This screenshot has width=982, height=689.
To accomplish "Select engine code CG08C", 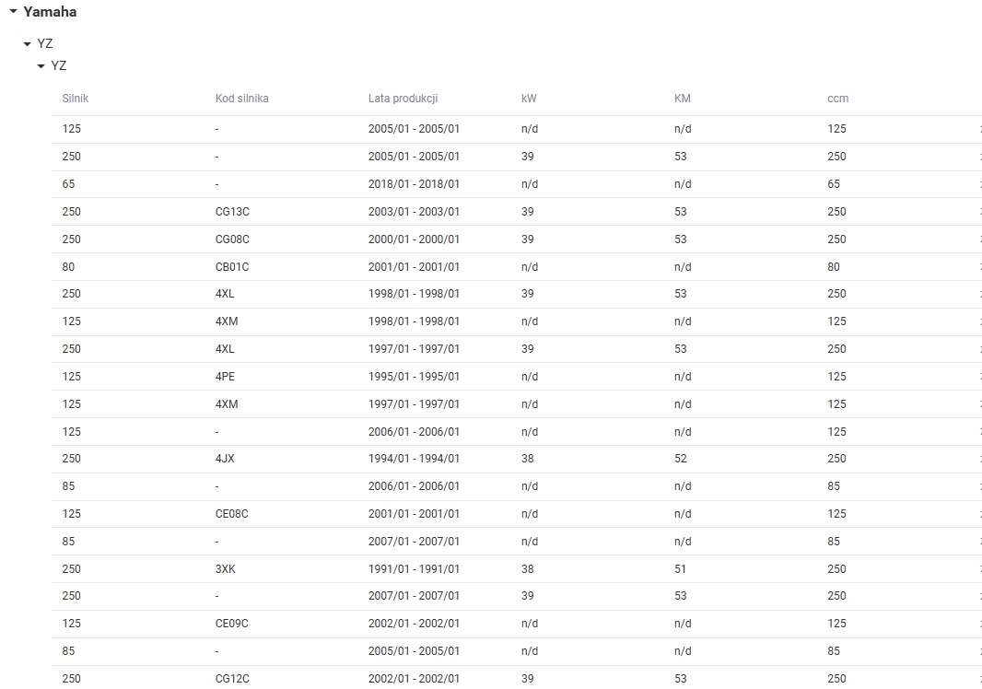I will 232,239.
